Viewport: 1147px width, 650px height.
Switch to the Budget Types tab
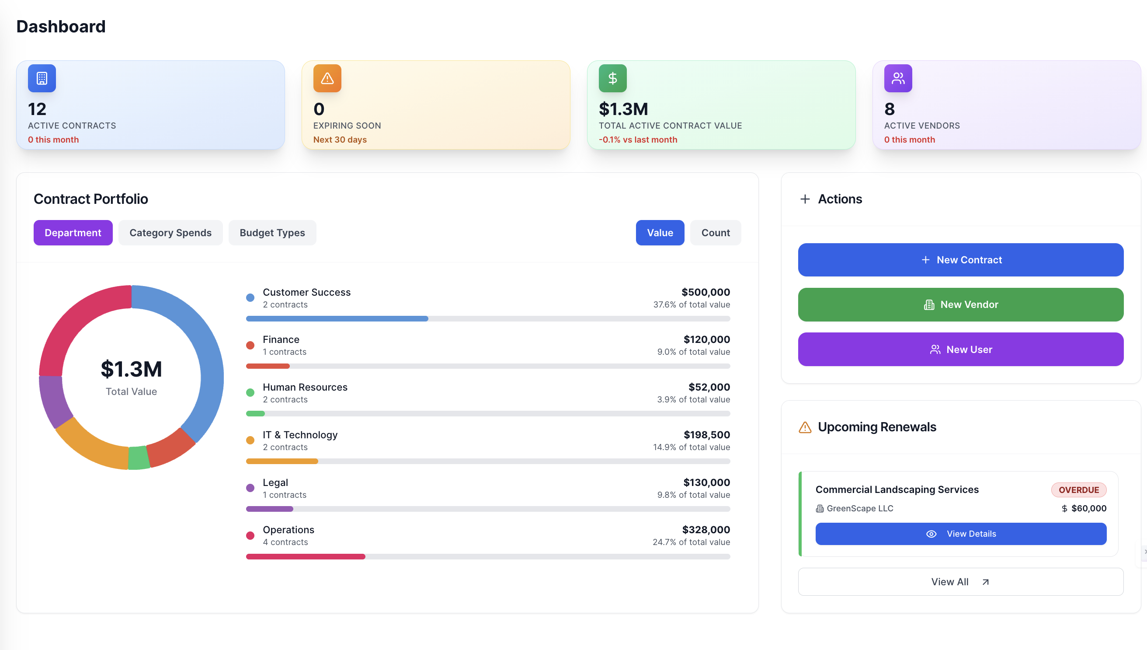(272, 233)
